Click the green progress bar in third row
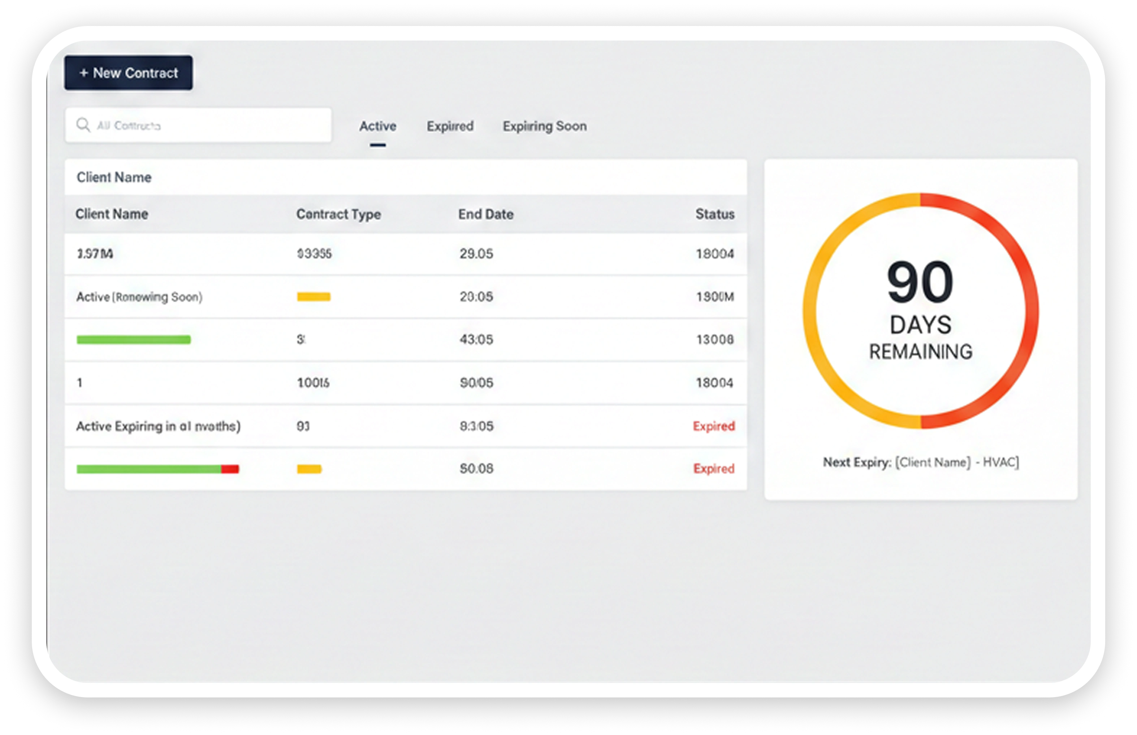Viewport: 1137px width, 735px height. 134,340
